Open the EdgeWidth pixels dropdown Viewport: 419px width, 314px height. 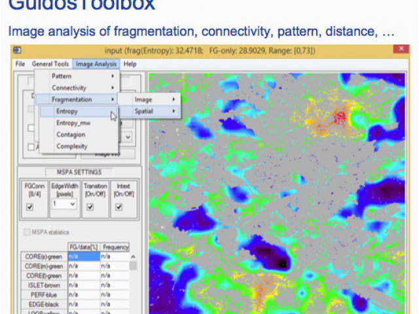pyautogui.click(x=64, y=204)
